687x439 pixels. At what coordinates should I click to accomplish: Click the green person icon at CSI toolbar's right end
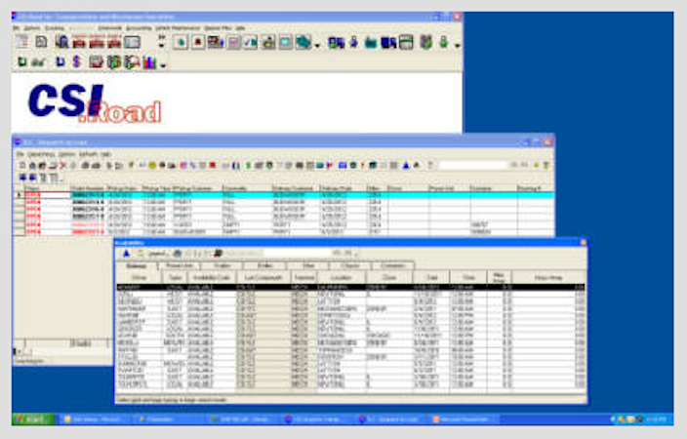(x=444, y=42)
